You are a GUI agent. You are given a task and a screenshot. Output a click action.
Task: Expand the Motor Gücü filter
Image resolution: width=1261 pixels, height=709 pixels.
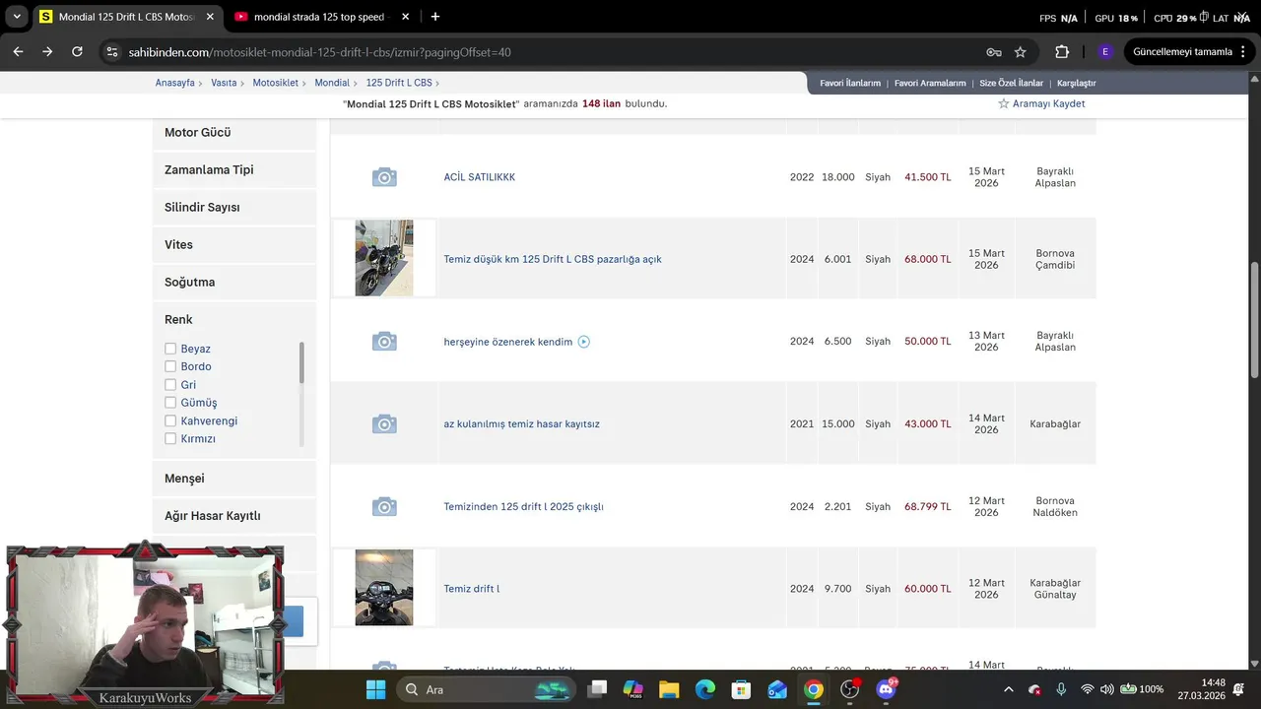pos(234,132)
